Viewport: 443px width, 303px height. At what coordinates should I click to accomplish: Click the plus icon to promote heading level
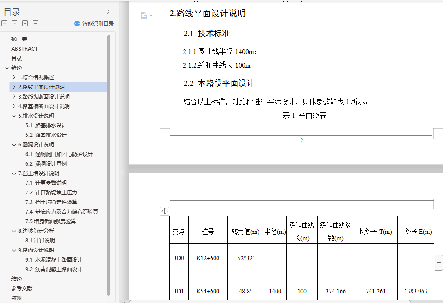(25, 24)
